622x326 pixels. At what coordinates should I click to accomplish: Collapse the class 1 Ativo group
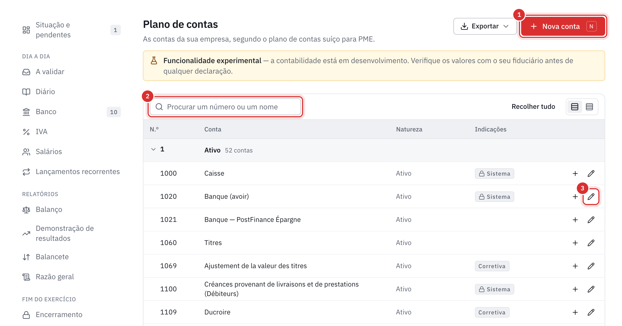(x=153, y=149)
